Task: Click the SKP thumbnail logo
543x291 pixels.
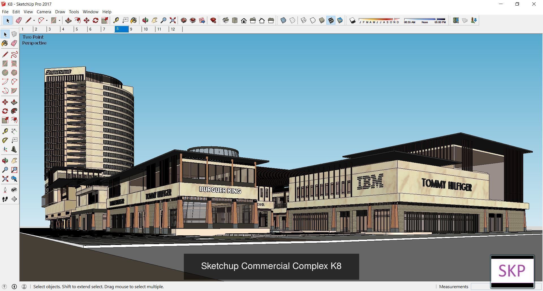Action: pyautogui.click(x=512, y=272)
